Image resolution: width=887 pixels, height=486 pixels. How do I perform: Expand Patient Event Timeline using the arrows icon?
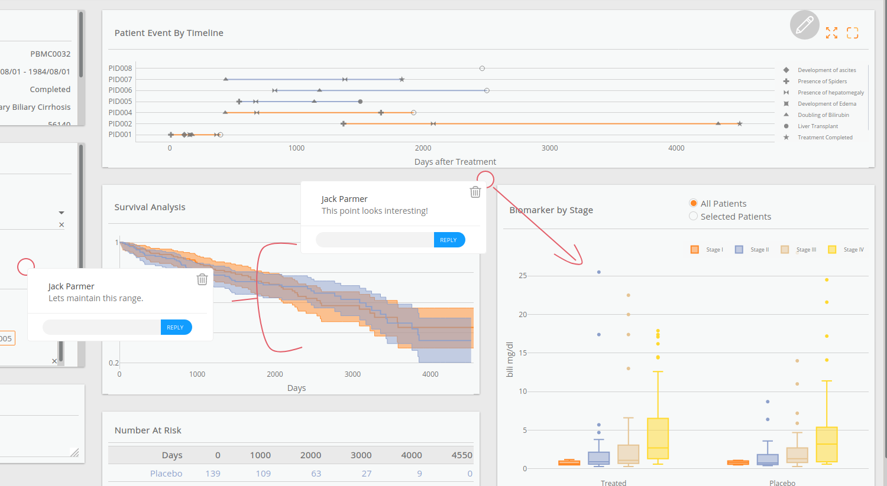coord(831,33)
